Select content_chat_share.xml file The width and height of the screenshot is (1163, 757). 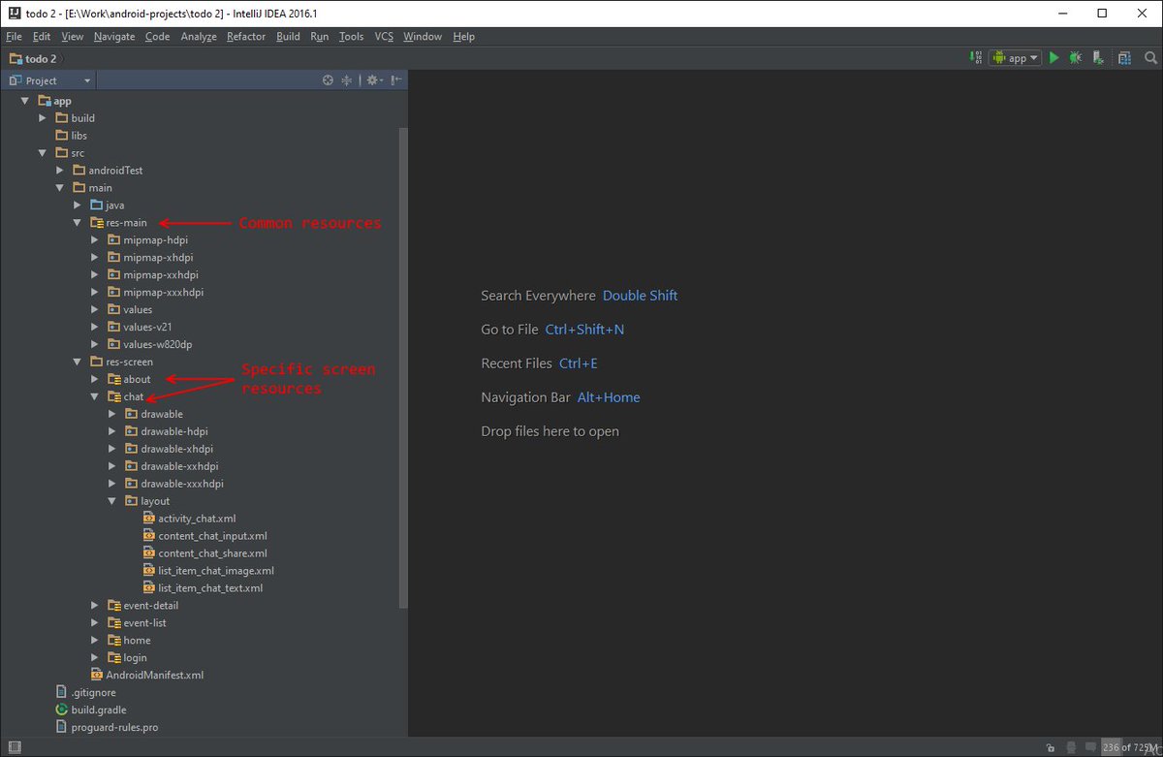tap(204, 553)
